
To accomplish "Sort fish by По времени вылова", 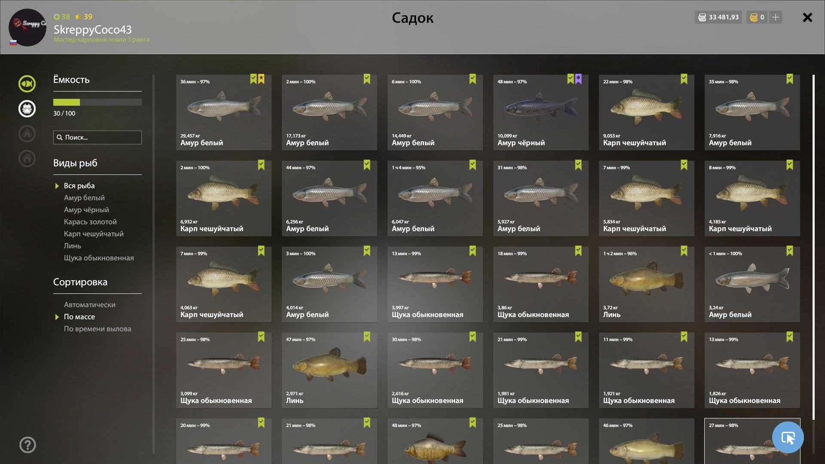I will click(98, 329).
